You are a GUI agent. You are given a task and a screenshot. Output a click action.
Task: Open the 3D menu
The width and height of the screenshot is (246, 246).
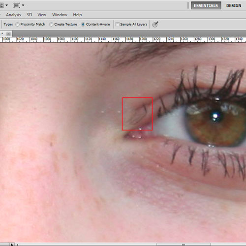[x=29, y=15]
